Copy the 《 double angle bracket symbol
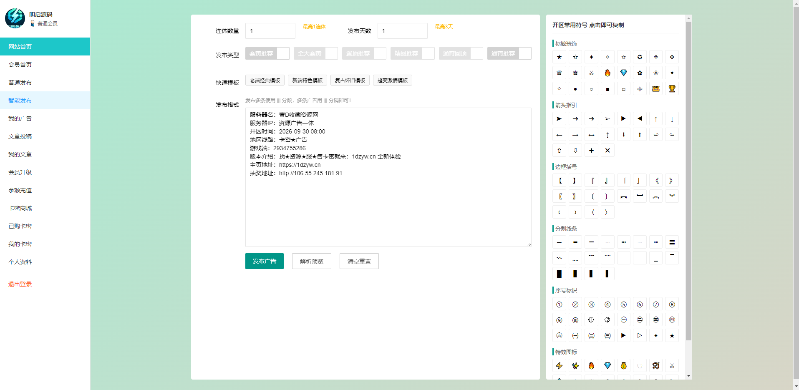 (x=656, y=180)
